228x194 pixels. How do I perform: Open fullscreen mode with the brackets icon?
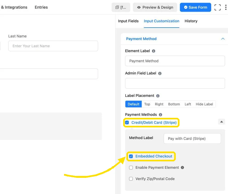(218, 7)
